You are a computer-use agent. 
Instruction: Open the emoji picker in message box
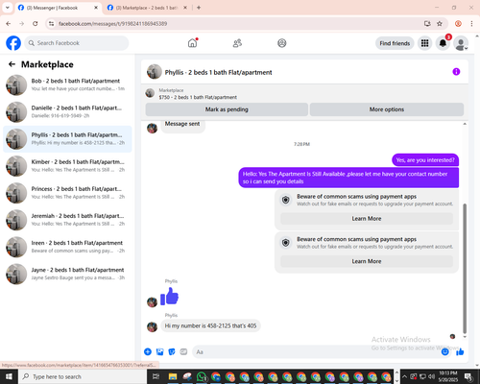point(444,352)
